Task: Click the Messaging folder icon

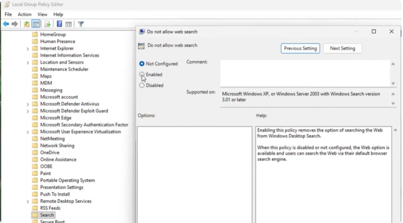Action: pos(35,90)
